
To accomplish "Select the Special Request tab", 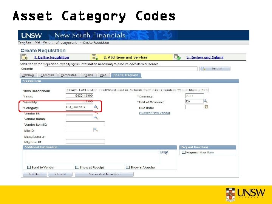I will pyautogui.click(x=126, y=75).
